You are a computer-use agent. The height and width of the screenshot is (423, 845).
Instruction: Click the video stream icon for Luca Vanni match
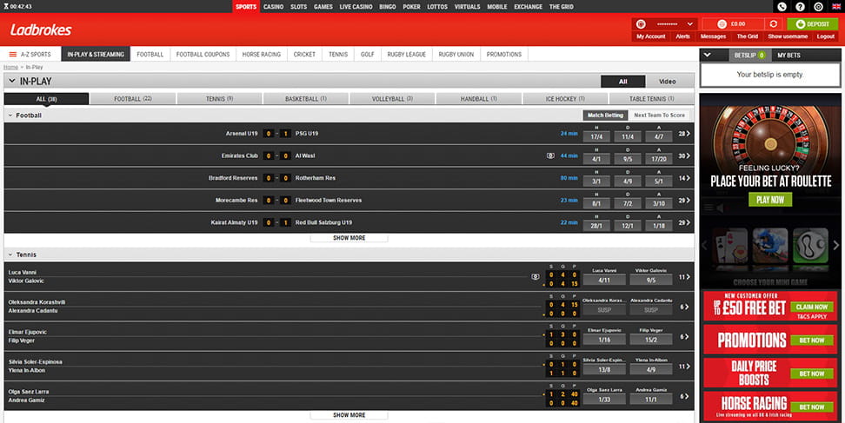[x=536, y=276]
